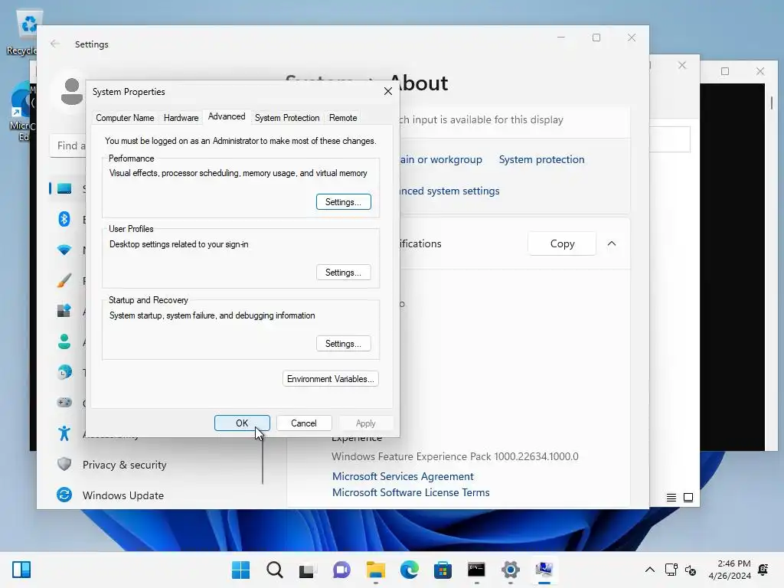This screenshot has width=784, height=588.
Task: Open taskbar Search
Action: click(275, 570)
